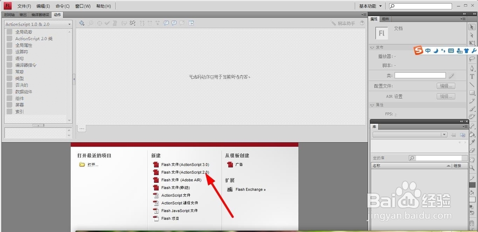The width and height of the screenshot is (478, 232).
Task: Select the Eyedropper tool
Action: (x=472, y=142)
